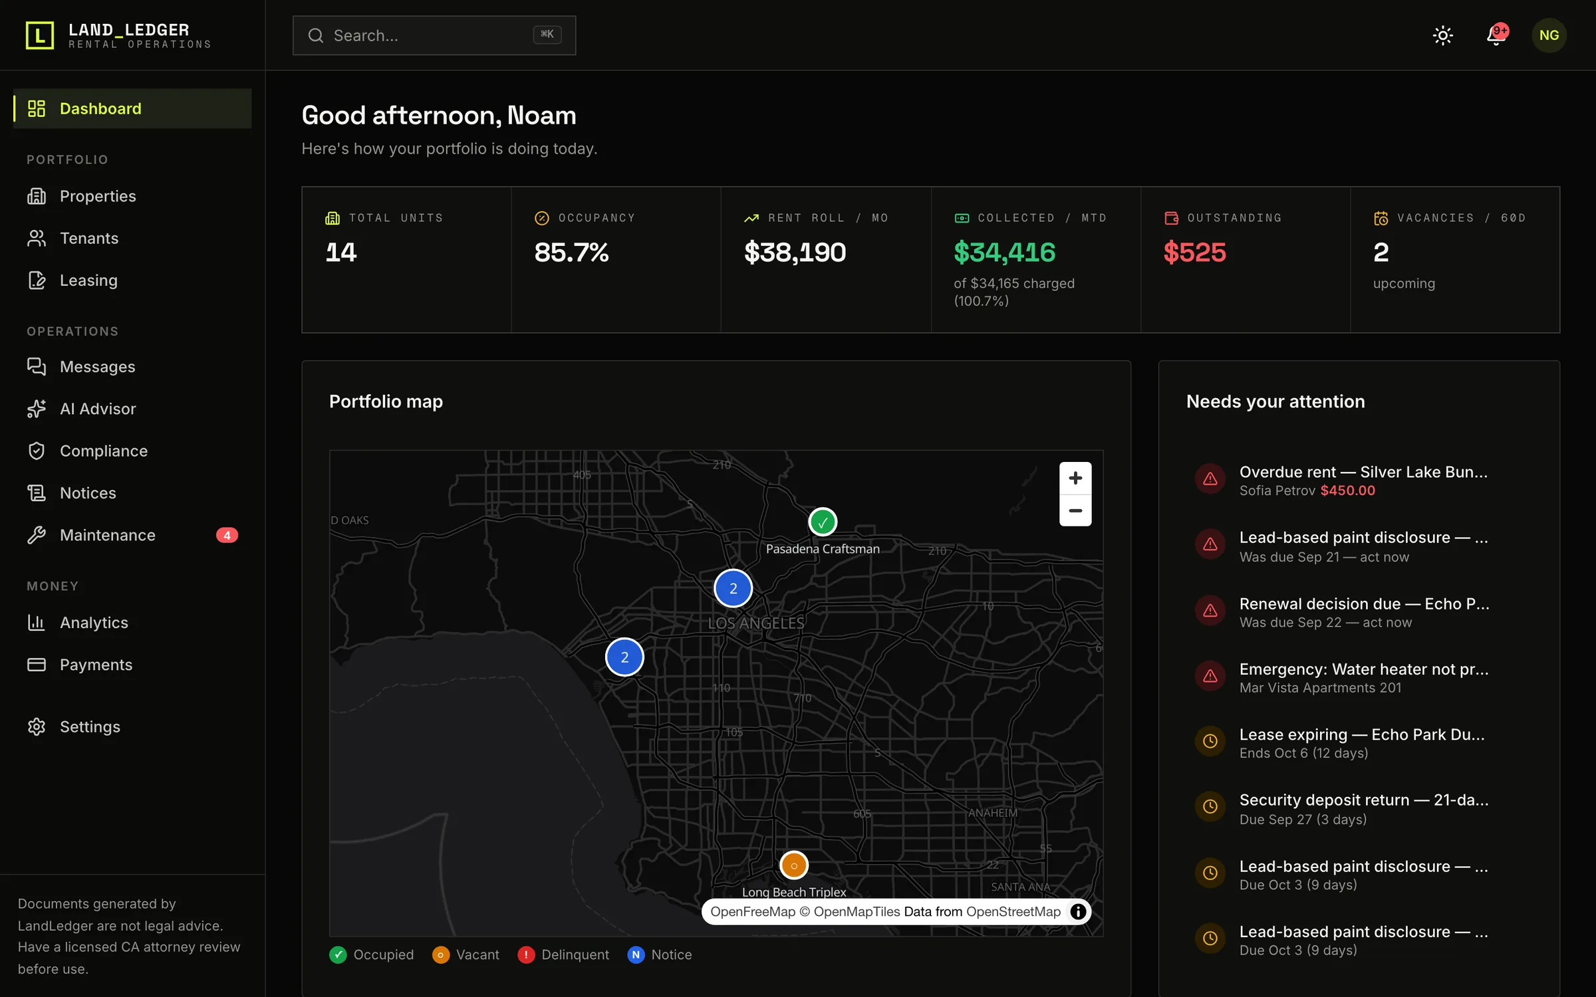Screen dimensions: 1596x997
Task: Click the Notice legend swatch
Action: (636, 954)
